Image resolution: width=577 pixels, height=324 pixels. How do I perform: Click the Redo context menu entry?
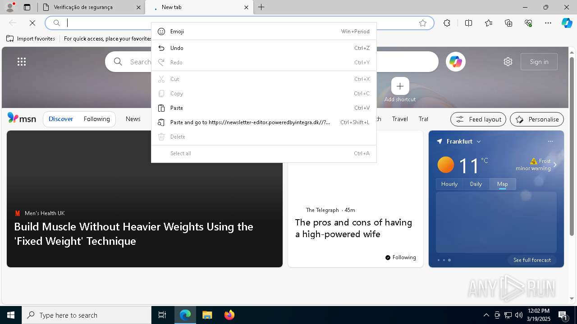(264, 63)
